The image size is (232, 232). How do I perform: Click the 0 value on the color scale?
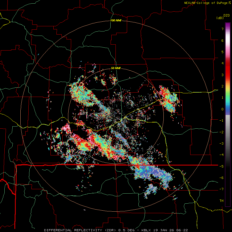pos(222,109)
